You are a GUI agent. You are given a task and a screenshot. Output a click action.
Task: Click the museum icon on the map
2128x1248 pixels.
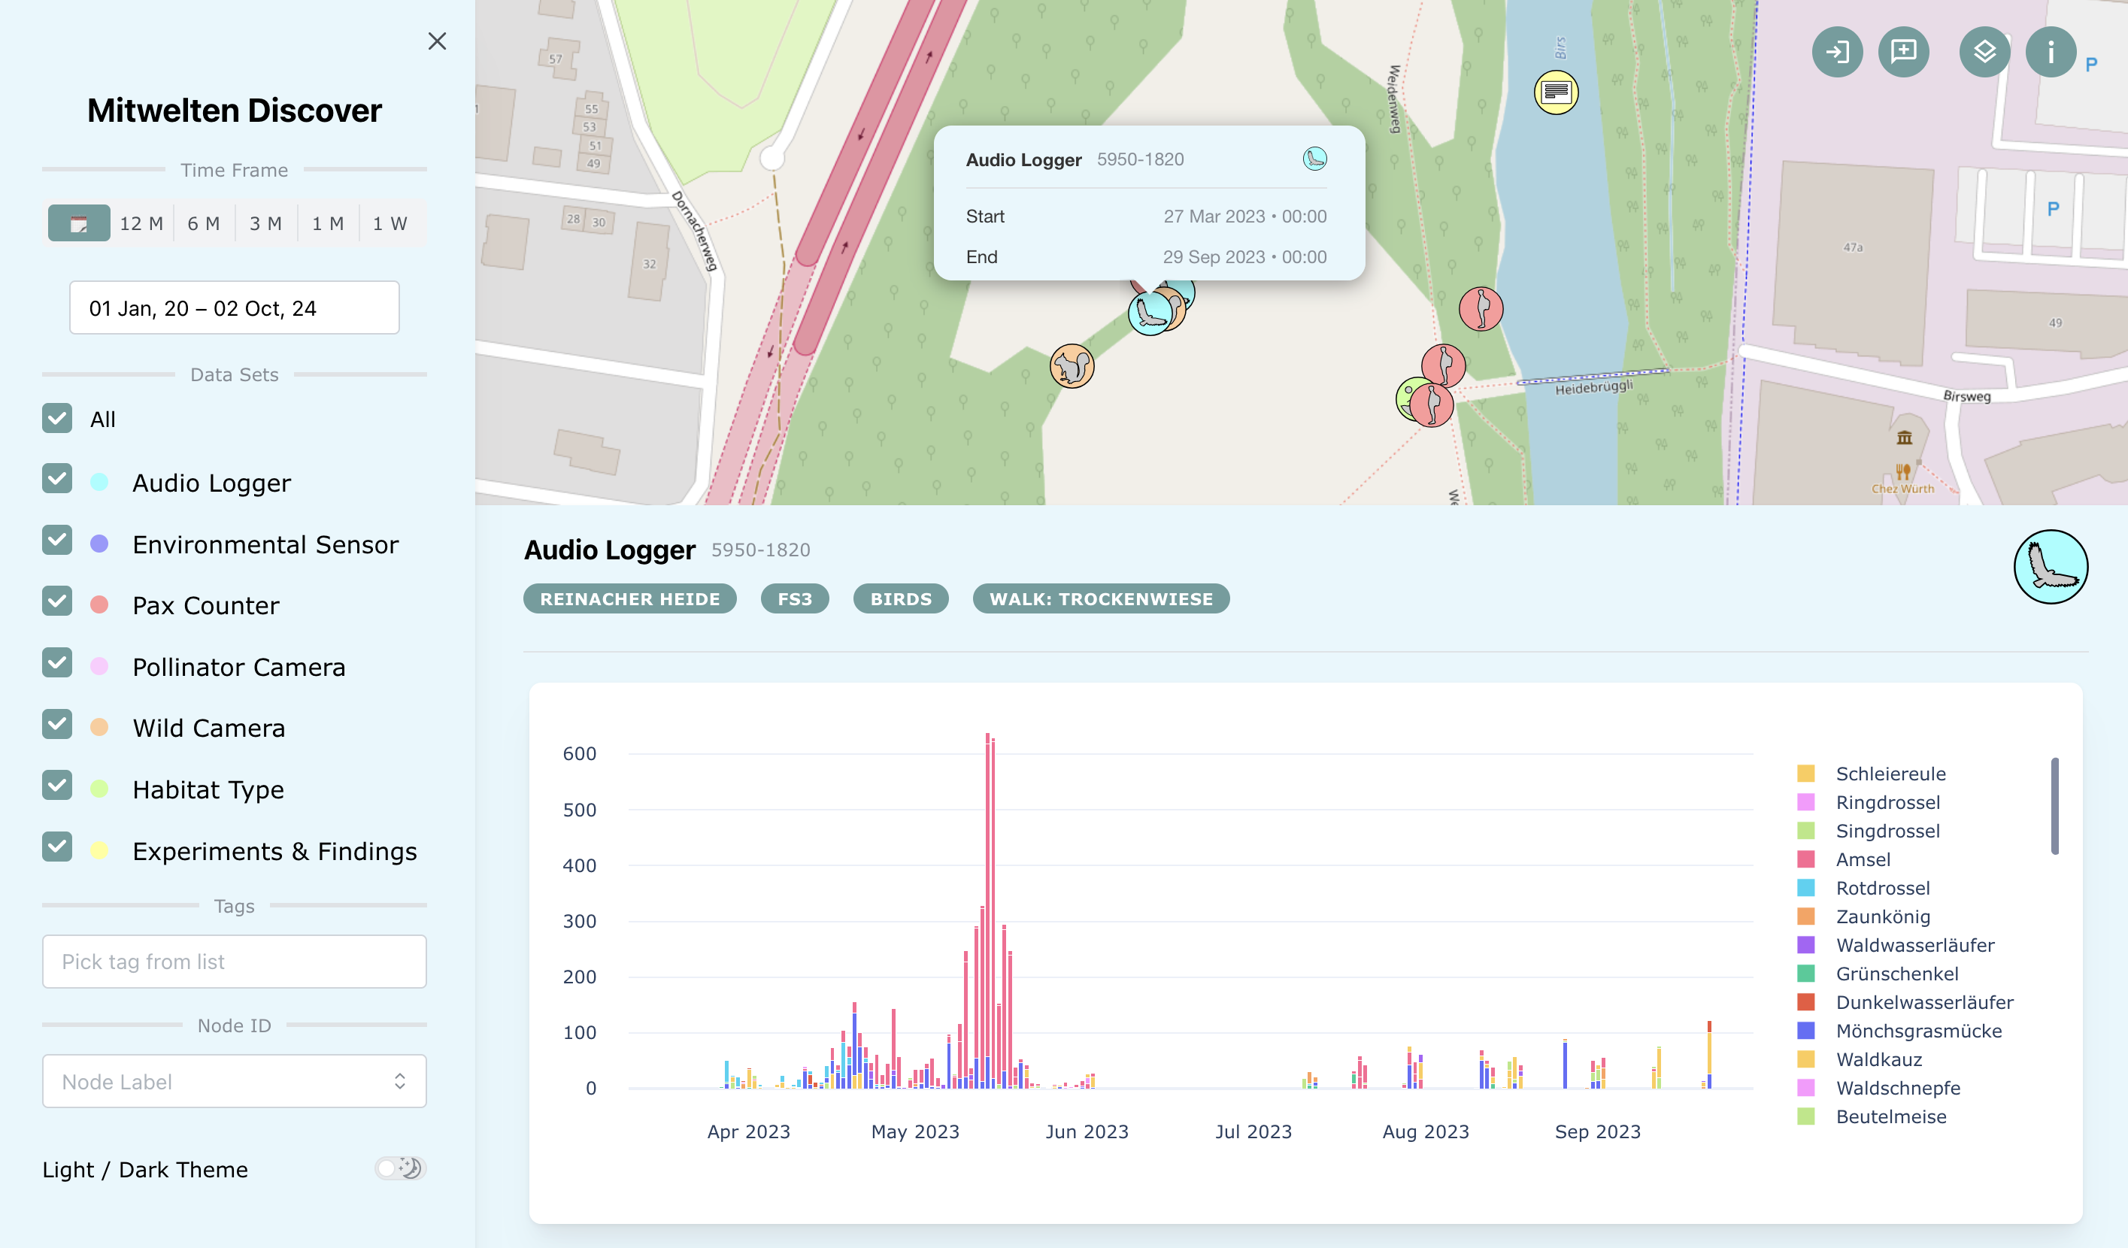(1904, 438)
